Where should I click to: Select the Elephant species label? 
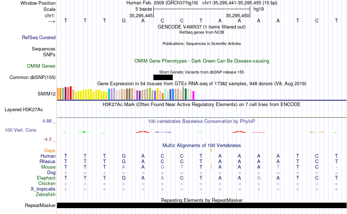(x=46, y=178)
